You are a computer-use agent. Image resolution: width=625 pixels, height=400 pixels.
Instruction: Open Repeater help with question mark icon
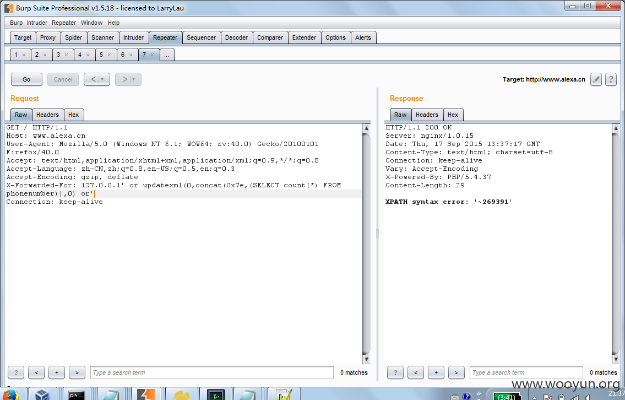[611, 79]
